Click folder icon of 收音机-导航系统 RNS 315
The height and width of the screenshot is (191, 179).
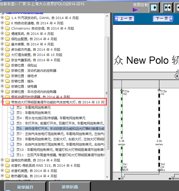click(x=7, y=166)
